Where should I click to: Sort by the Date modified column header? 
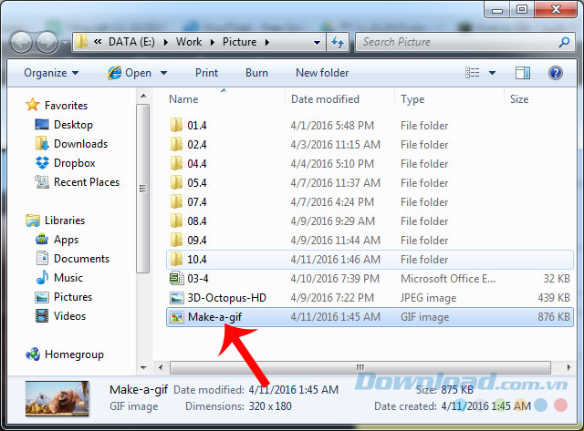pyautogui.click(x=340, y=99)
